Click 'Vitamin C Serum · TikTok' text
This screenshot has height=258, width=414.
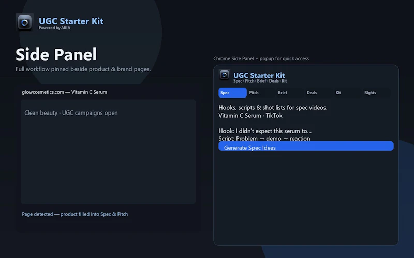pyautogui.click(x=250, y=115)
